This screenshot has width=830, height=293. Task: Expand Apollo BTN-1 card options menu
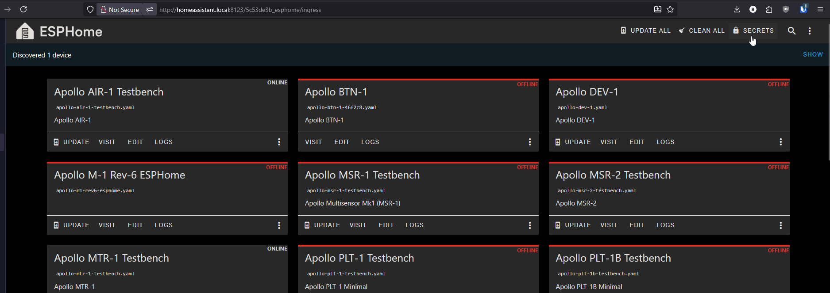(529, 142)
